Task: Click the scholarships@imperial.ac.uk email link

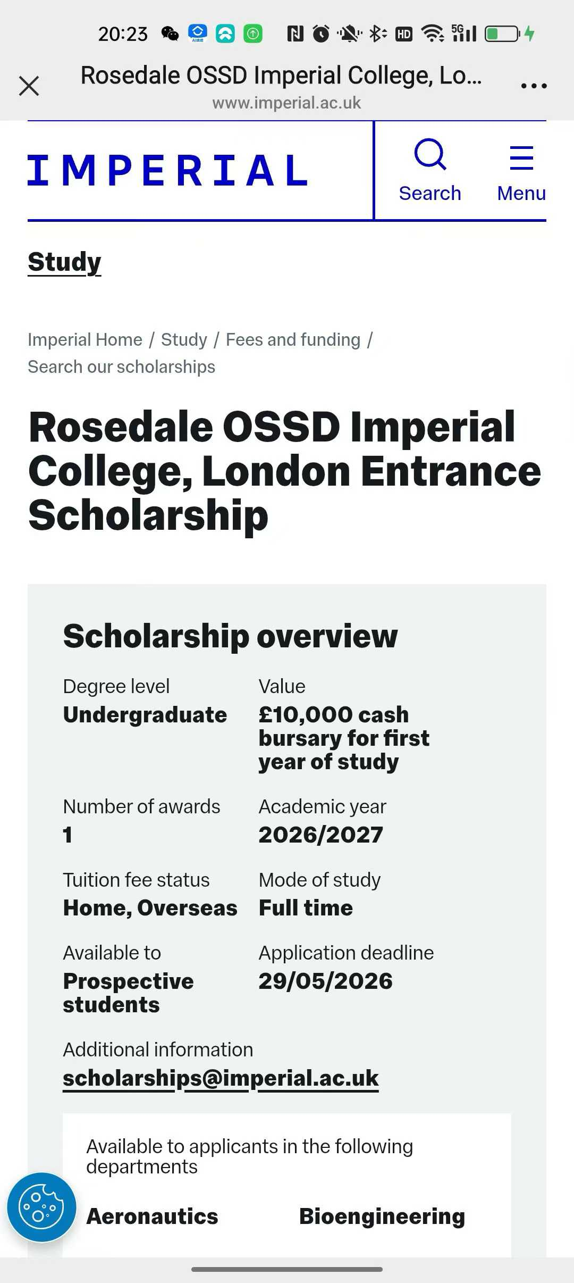Action: (x=221, y=1078)
